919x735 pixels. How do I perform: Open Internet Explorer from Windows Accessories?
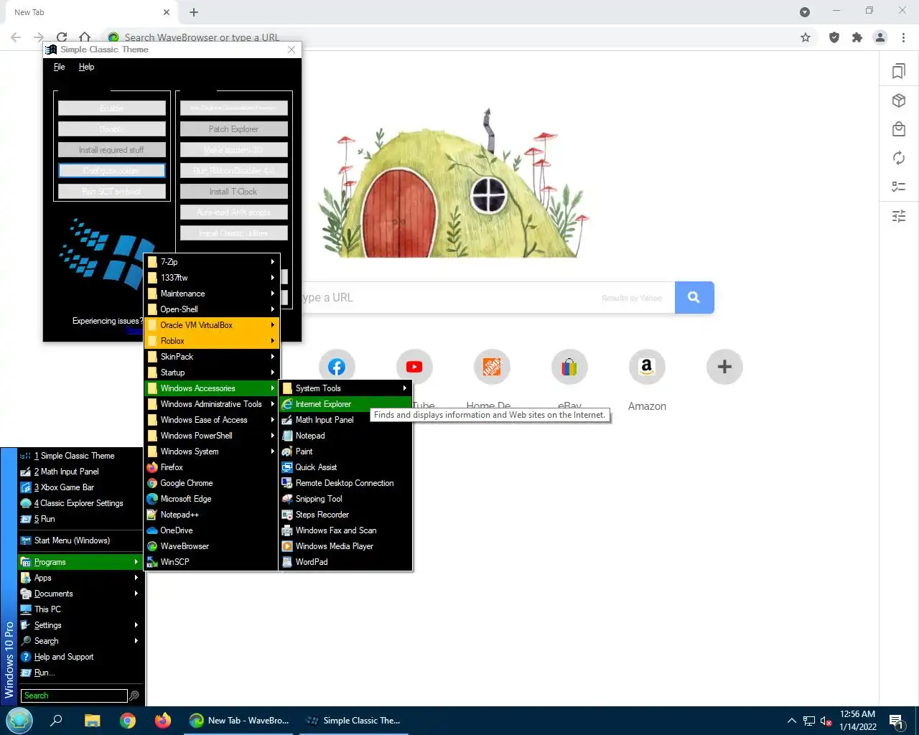point(345,404)
